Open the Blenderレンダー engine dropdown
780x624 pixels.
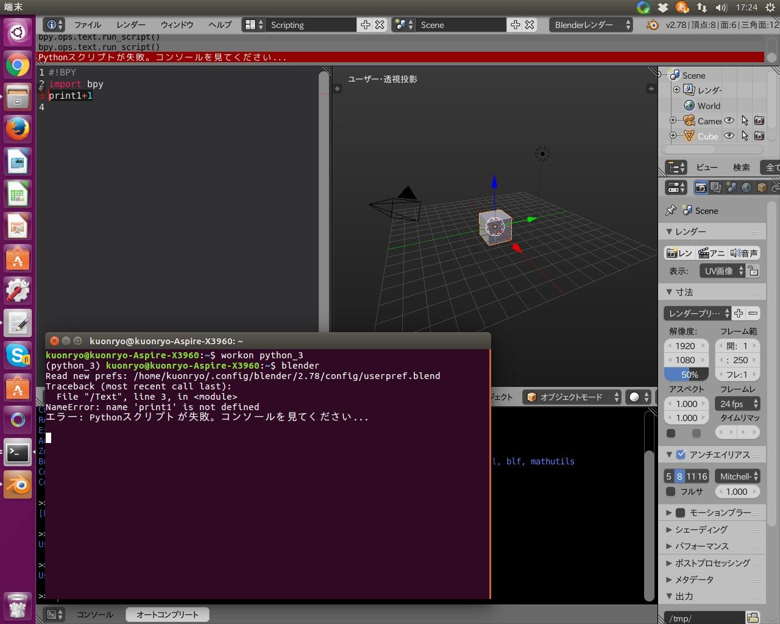[591, 25]
